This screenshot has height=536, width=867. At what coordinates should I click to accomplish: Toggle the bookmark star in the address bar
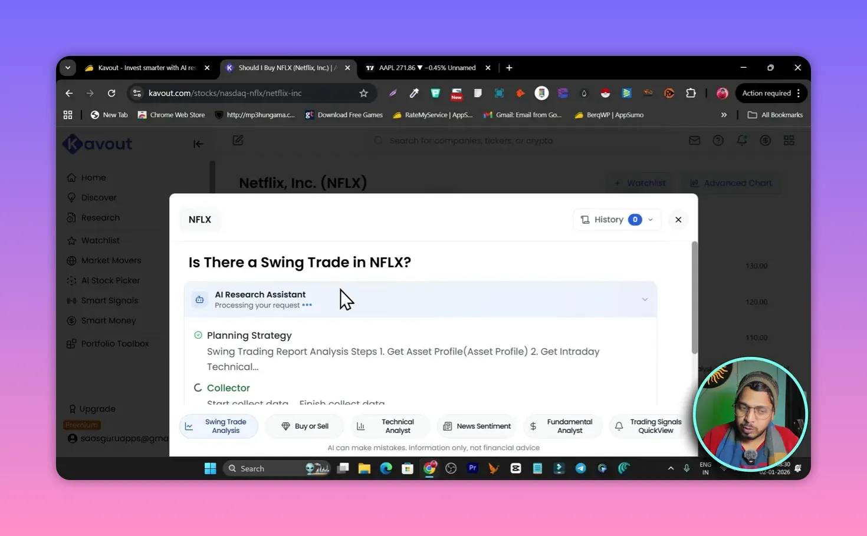[x=364, y=93]
